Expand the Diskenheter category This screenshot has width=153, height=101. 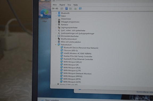click(56, 19)
